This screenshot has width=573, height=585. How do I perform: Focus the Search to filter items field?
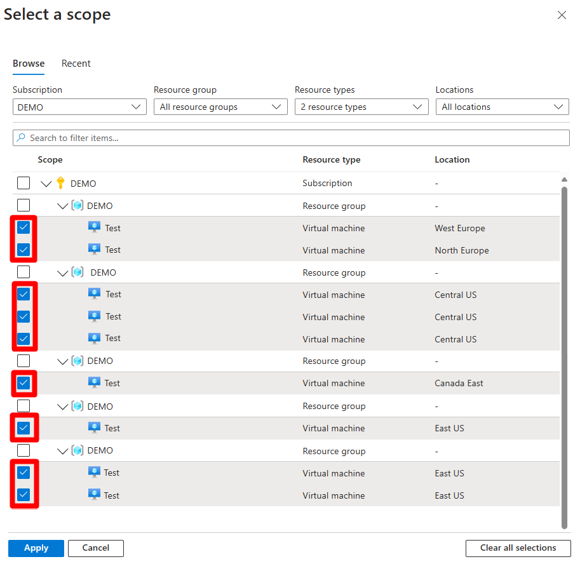pyautogui.click(x=291, y=138)
